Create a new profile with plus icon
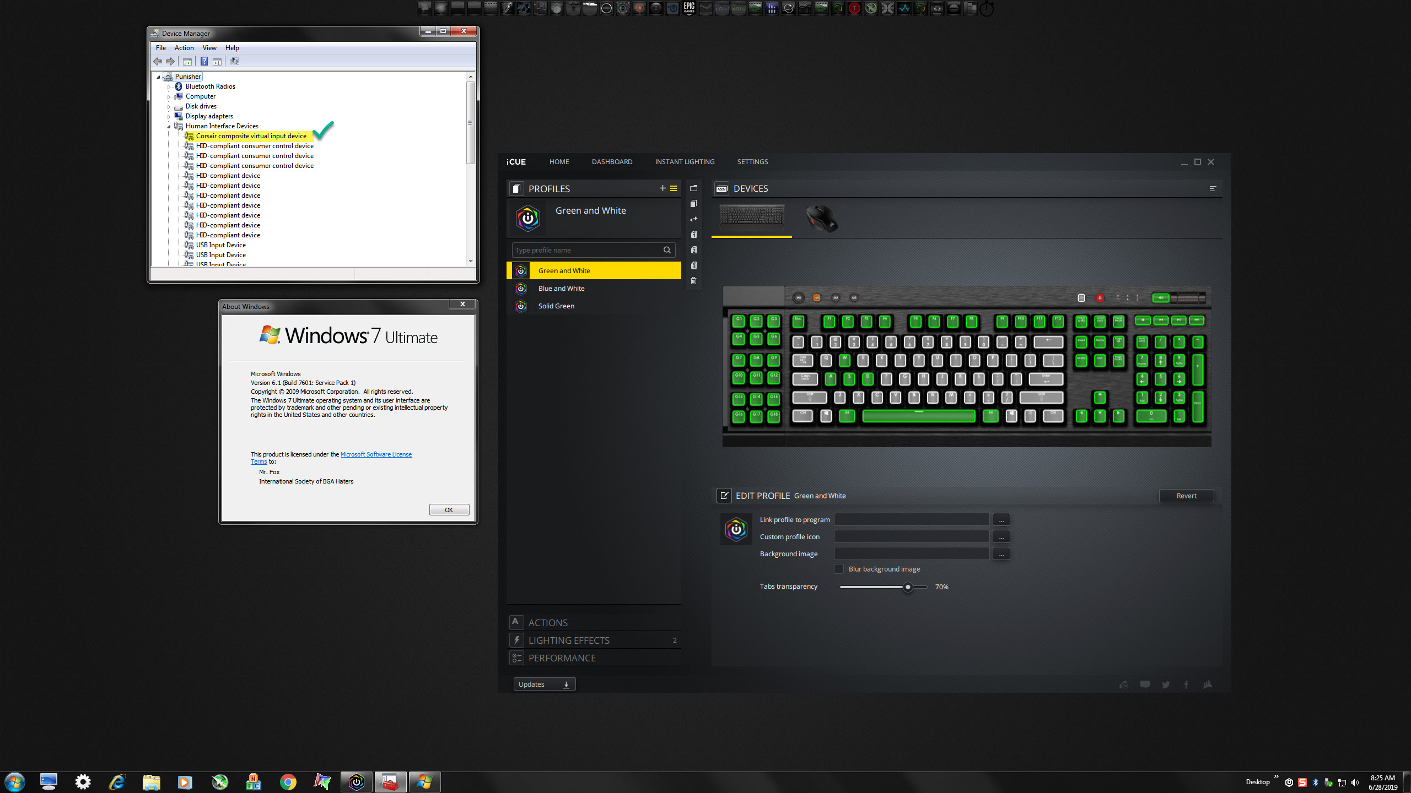1411x793 pixels. [x=663, y=188]
